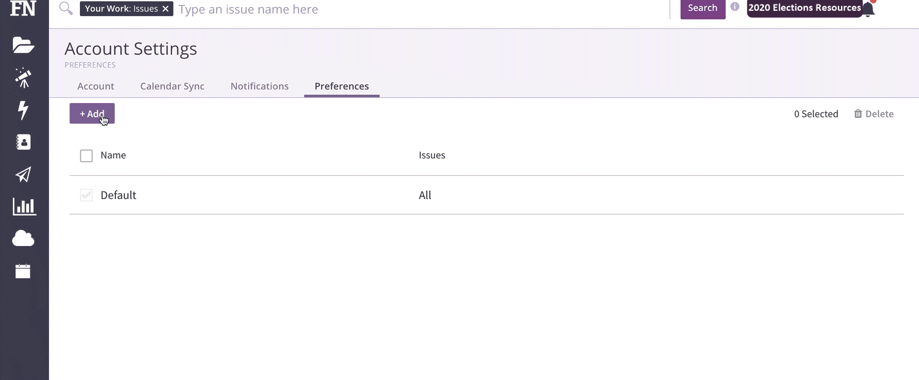Open the Notifications tab
Image resolution: width=919 pixels, height=380 pixels.
pyautogui.click(x=260, y=86)
